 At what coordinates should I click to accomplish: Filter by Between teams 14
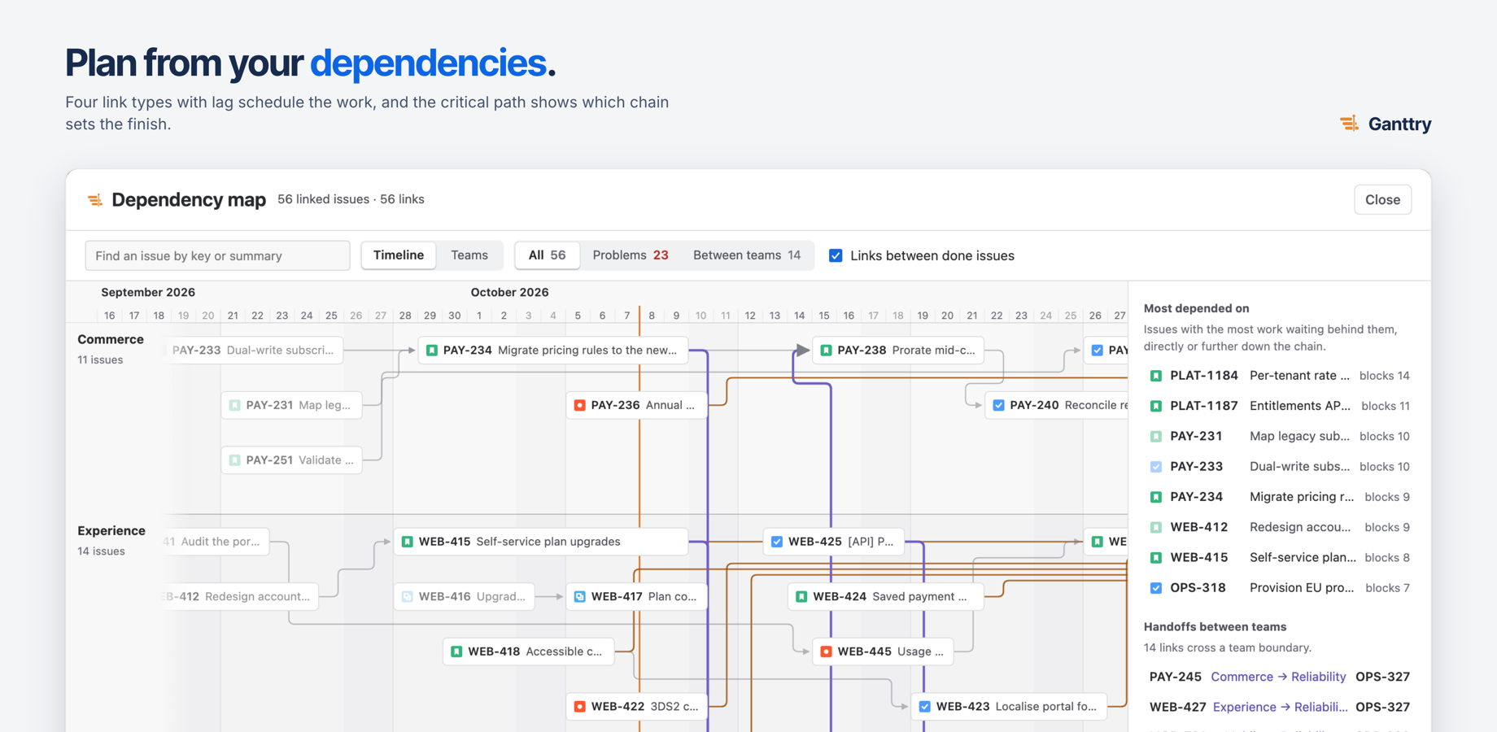click(747, 255)
